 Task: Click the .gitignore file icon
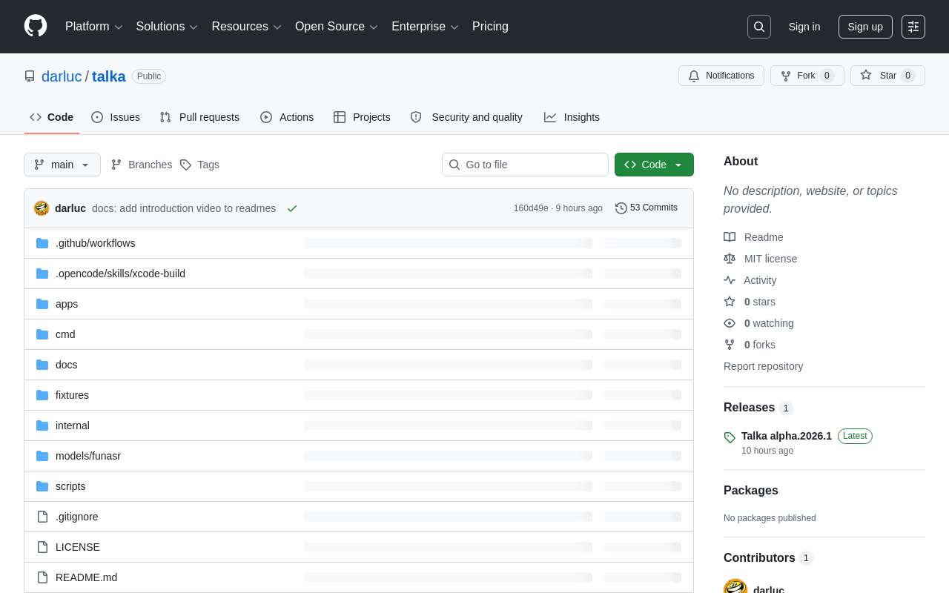pyautogui.click(x=42, y=517)
